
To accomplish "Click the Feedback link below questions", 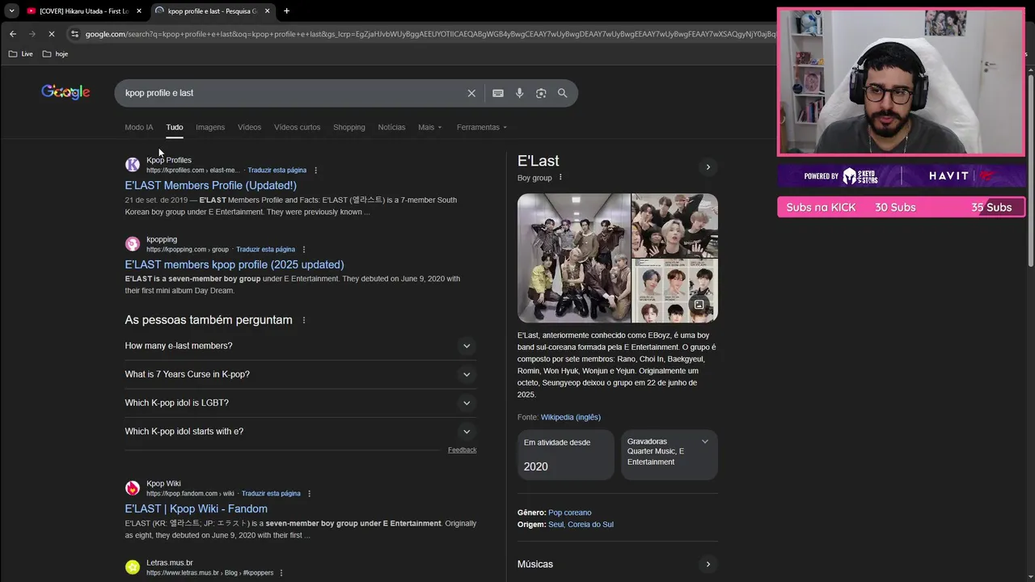I will pyautogui.click(x=463, y=450).
